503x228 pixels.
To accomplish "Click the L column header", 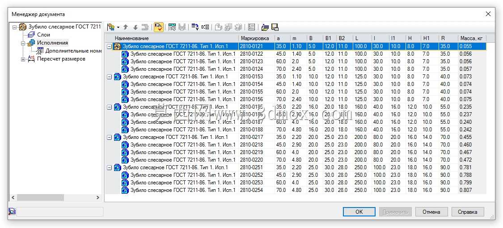I will 363,38.
